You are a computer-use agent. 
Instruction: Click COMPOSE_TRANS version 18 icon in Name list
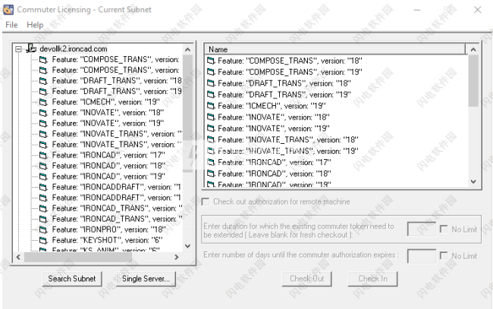point(211,61)
